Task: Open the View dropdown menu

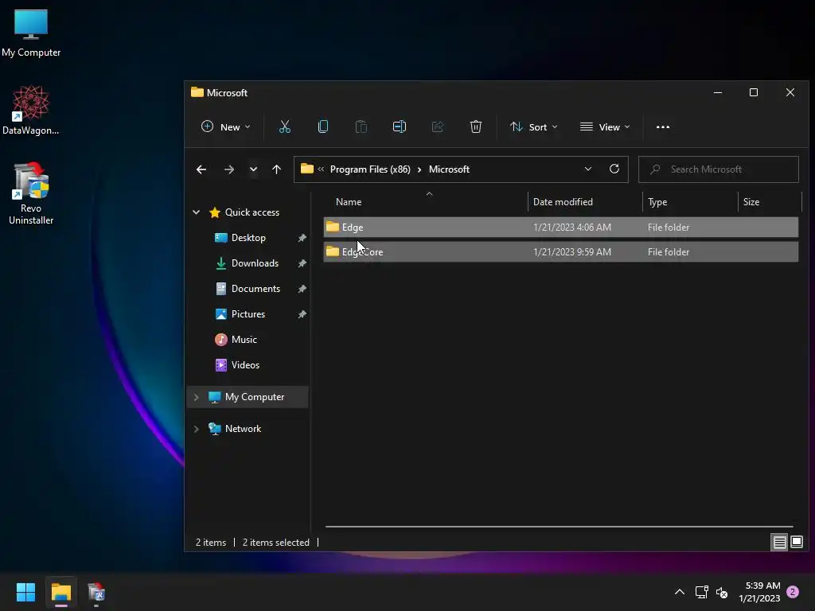Action: [605, 126]
